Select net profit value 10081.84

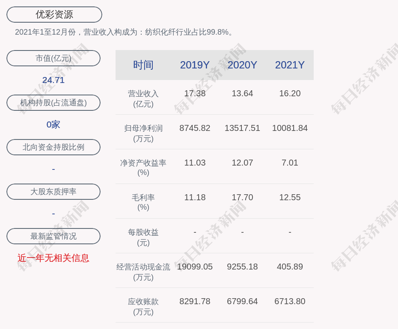click(290, 128)
